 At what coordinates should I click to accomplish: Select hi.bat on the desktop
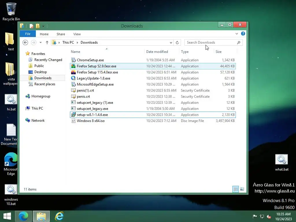11,103
